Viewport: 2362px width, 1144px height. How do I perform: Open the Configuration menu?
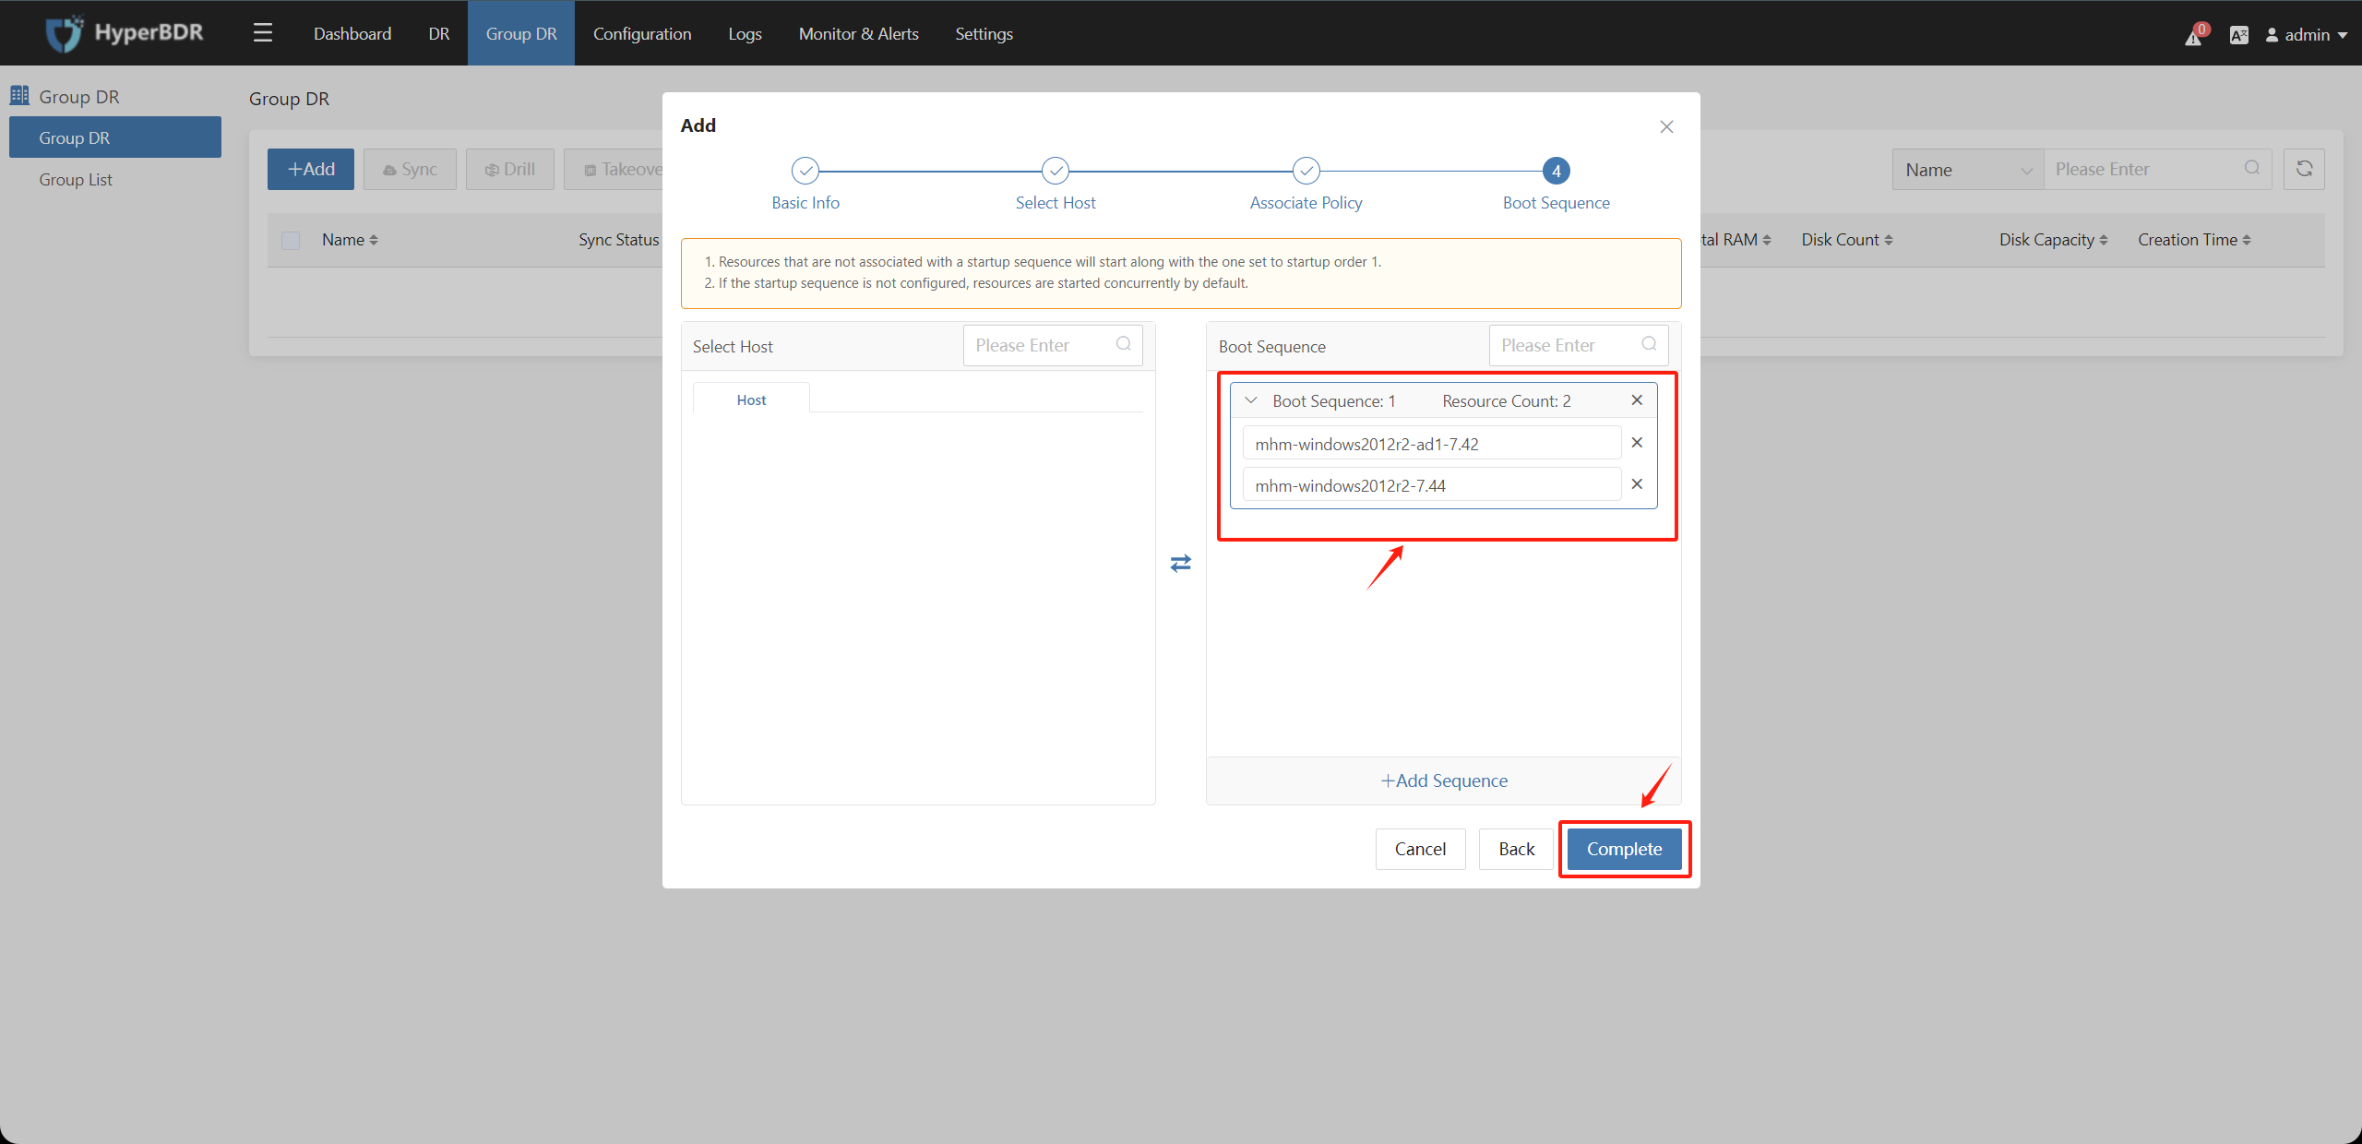[x=642, y=33]
